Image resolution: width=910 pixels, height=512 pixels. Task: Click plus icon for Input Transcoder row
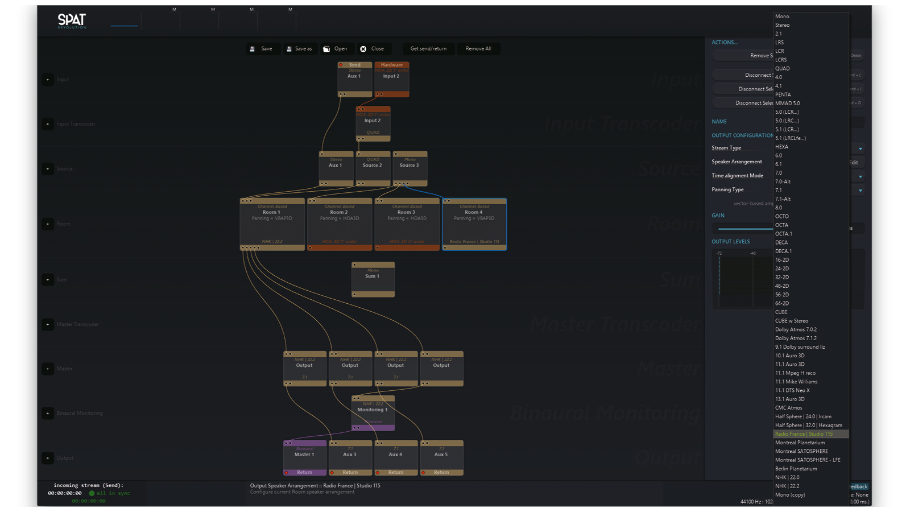click(x=48, y=124)
